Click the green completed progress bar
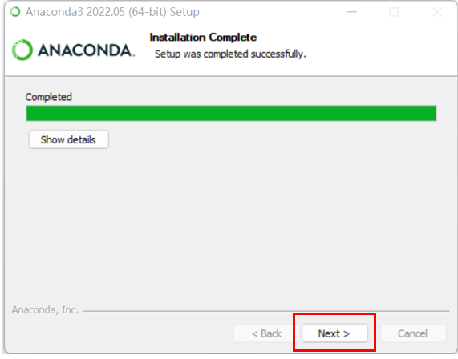Image resolution: width=458 pixels, height=359 pixels. (x=231, y=113)
